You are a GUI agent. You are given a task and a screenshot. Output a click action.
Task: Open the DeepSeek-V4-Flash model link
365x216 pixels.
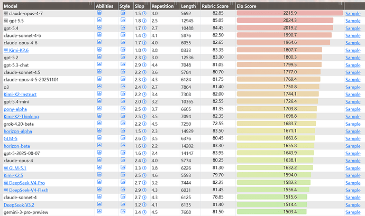(29, 190)
